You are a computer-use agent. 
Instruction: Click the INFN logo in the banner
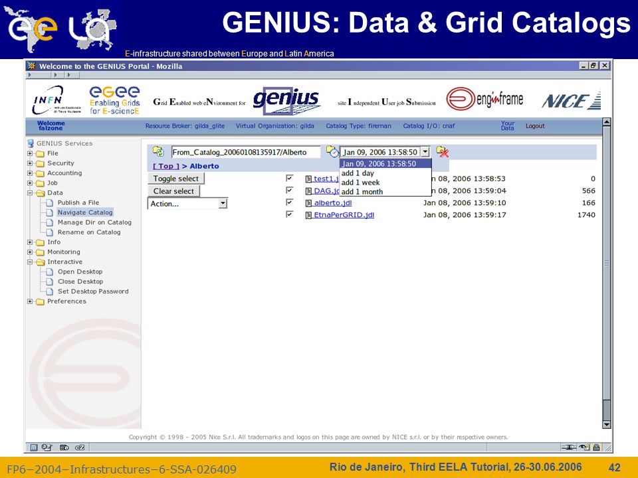(x=56, y=100)
